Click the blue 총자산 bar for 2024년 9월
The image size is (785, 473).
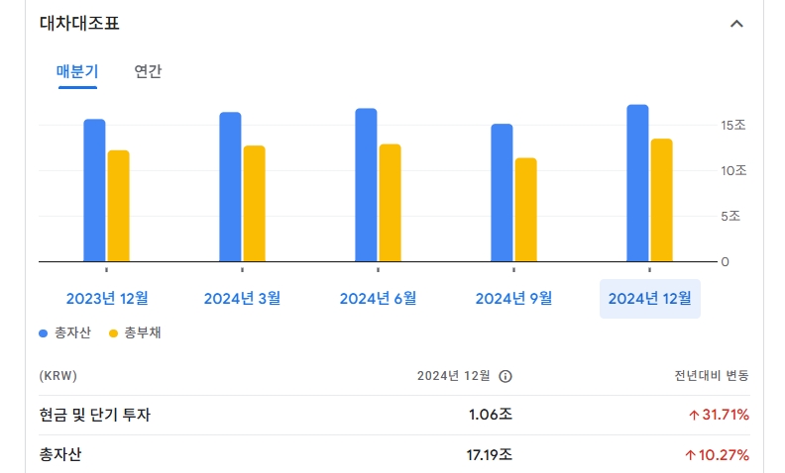(x=502, y=193)
